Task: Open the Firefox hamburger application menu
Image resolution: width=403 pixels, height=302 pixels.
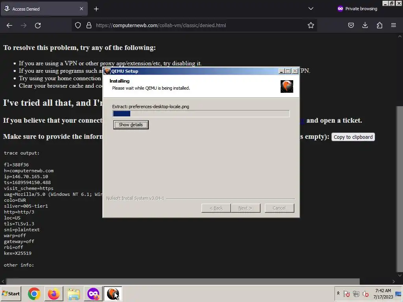Action: [394, 26]
